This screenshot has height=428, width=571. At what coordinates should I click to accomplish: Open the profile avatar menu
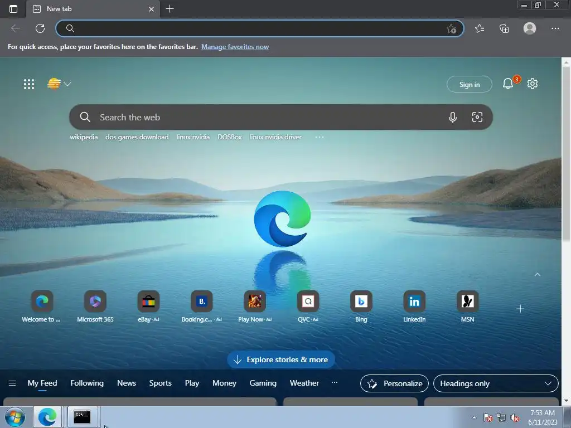click(x=530, y=28)
